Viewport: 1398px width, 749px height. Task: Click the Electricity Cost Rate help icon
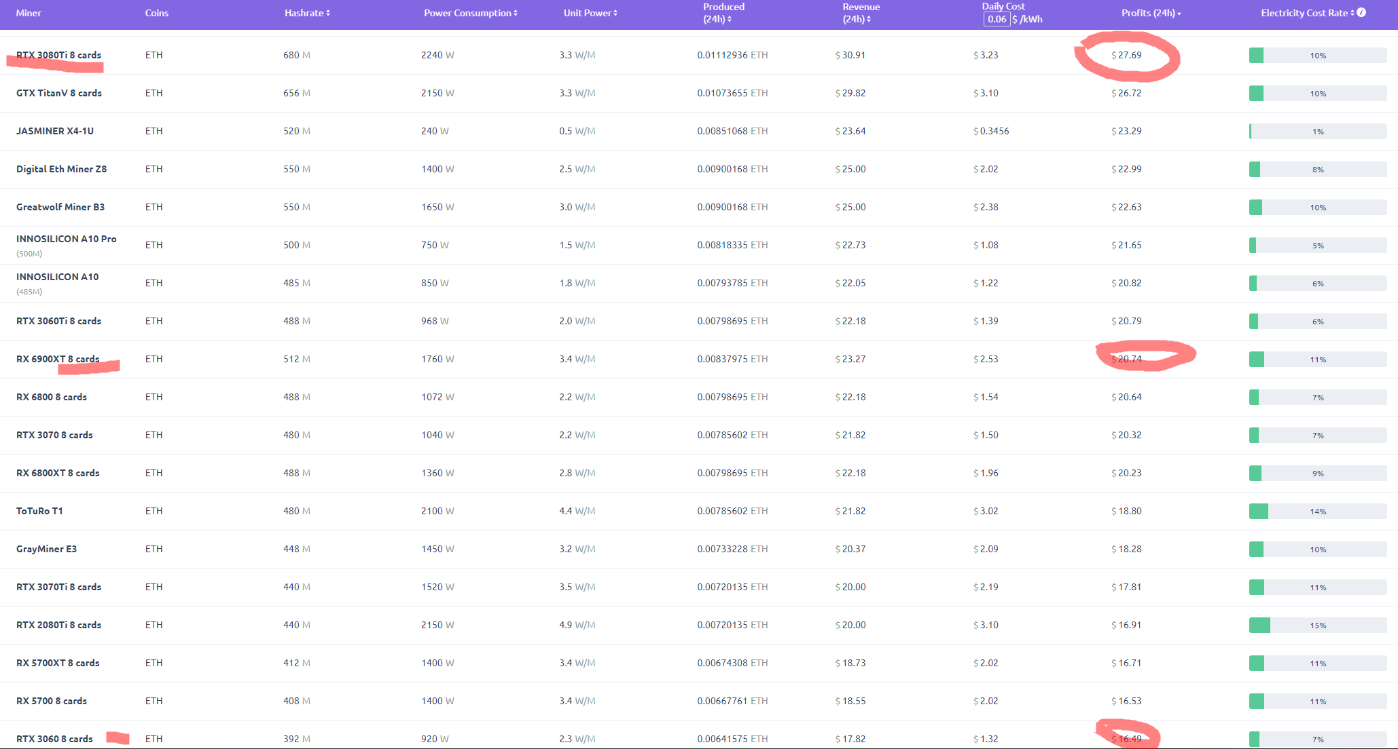1361,13
